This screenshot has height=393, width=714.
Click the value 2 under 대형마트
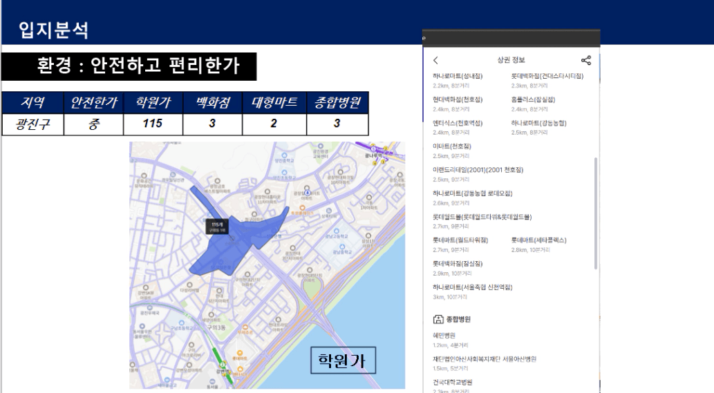(x=274, y=124)
